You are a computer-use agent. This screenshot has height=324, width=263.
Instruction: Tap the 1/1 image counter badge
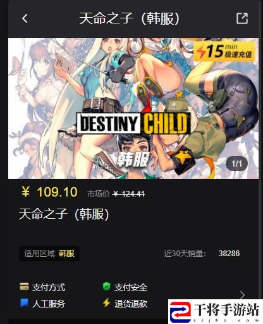[236, 164]
